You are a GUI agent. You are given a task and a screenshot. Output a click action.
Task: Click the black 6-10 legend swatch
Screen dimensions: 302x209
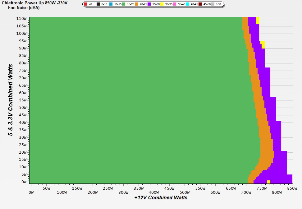98,4
